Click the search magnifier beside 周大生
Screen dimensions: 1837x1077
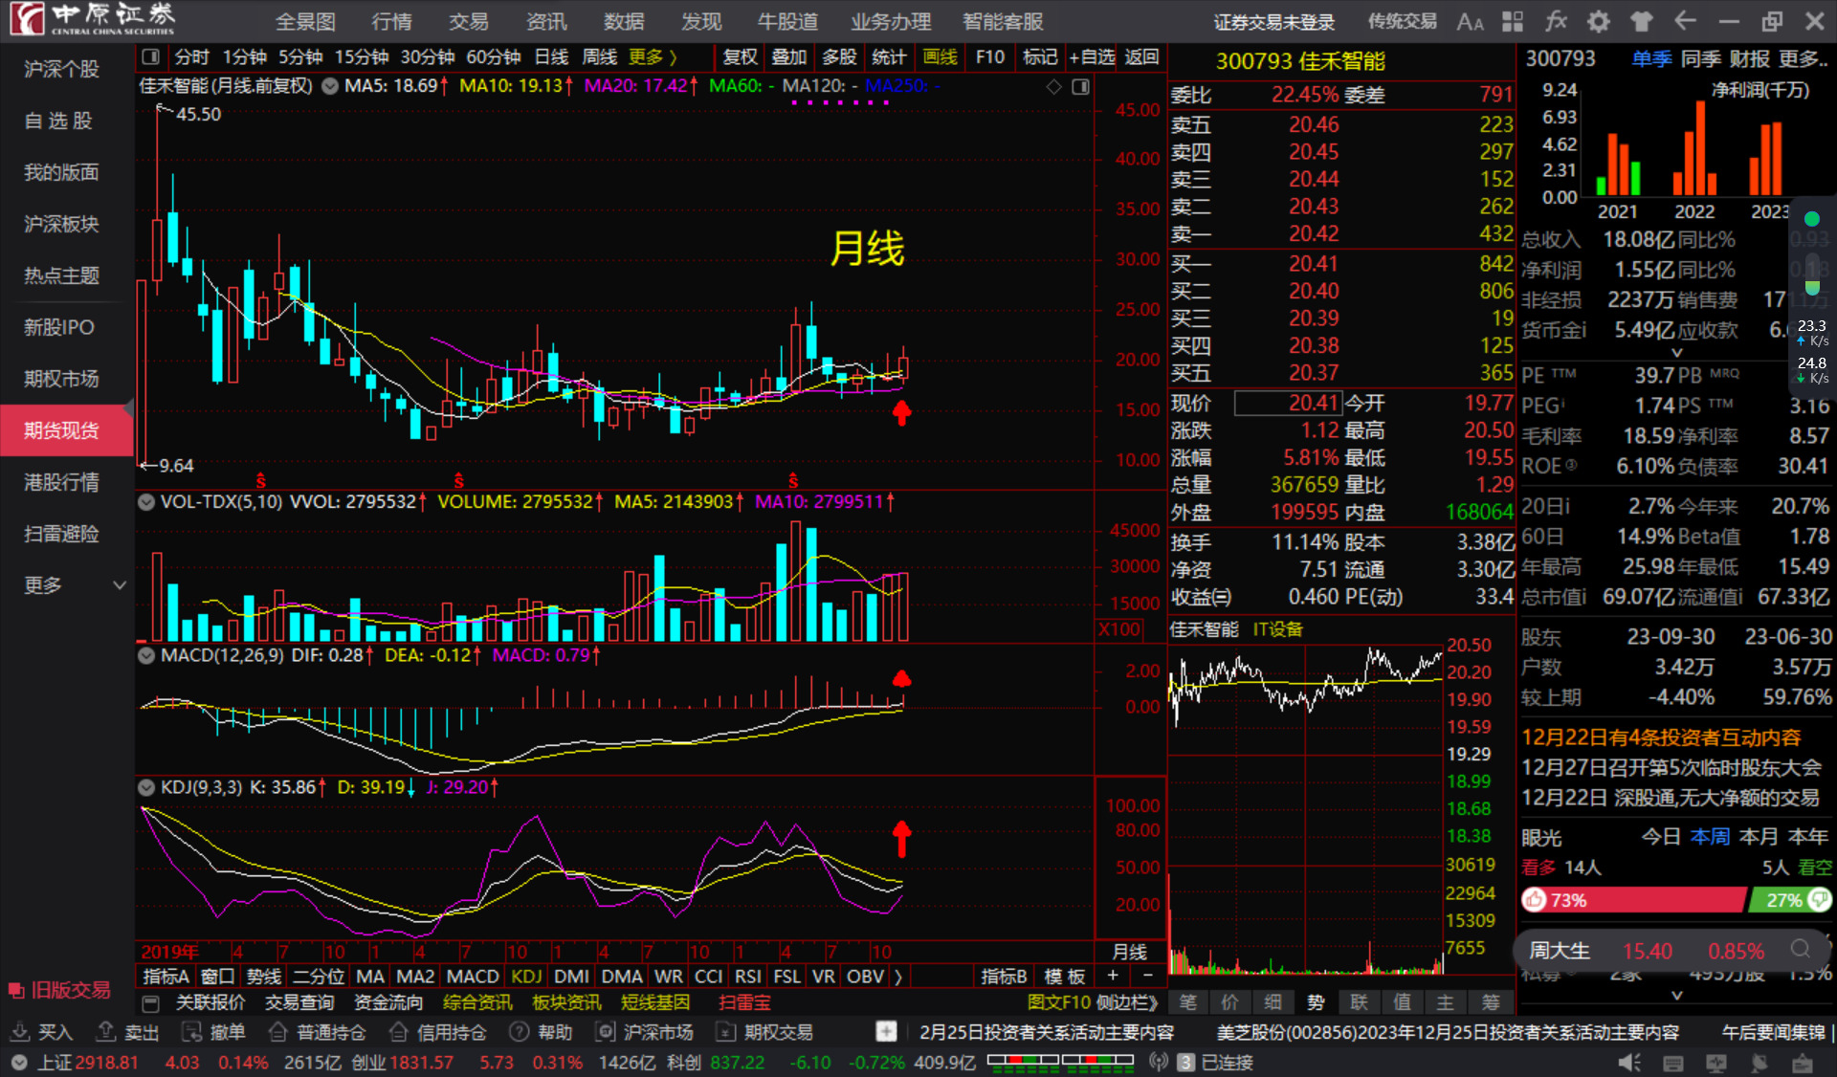click(x=1800, y=949)
